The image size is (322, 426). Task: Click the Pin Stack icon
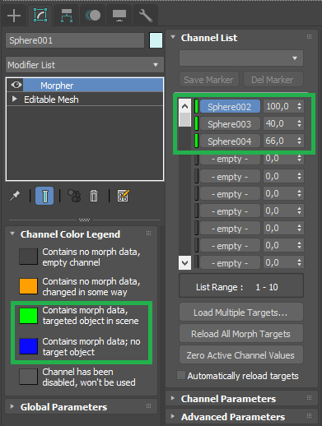(x=15, y=196)
